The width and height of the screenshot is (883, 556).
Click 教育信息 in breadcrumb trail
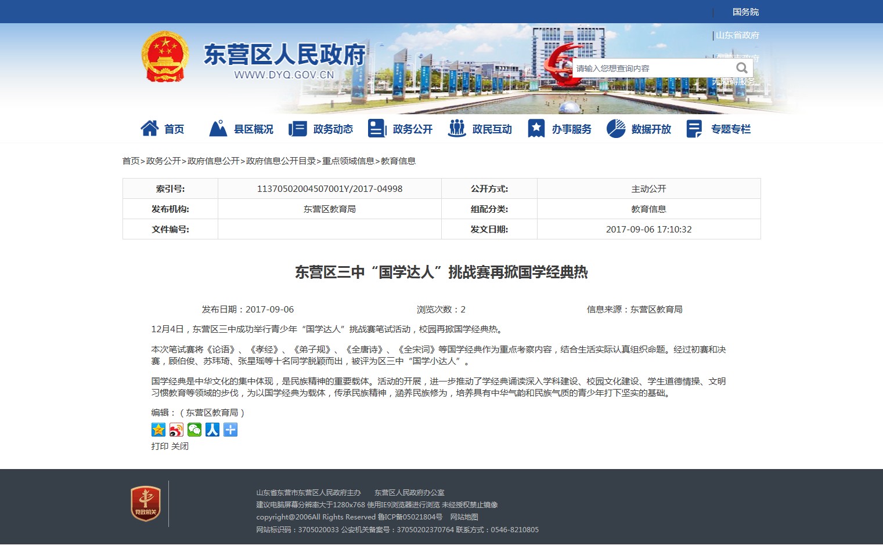coord(398,161)
